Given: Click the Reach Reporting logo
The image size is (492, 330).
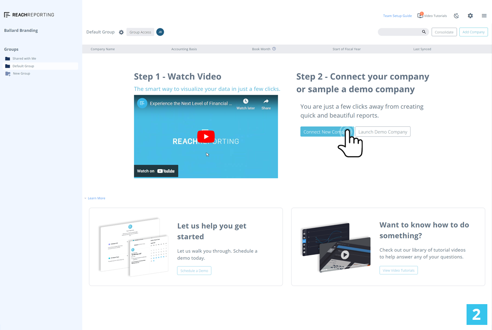Looking at the screenshot, I should (x=29, y=15).
